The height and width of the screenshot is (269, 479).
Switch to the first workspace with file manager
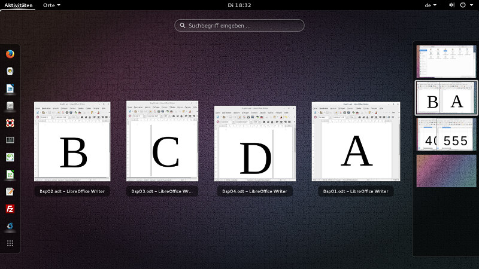[x=446, y=61]
